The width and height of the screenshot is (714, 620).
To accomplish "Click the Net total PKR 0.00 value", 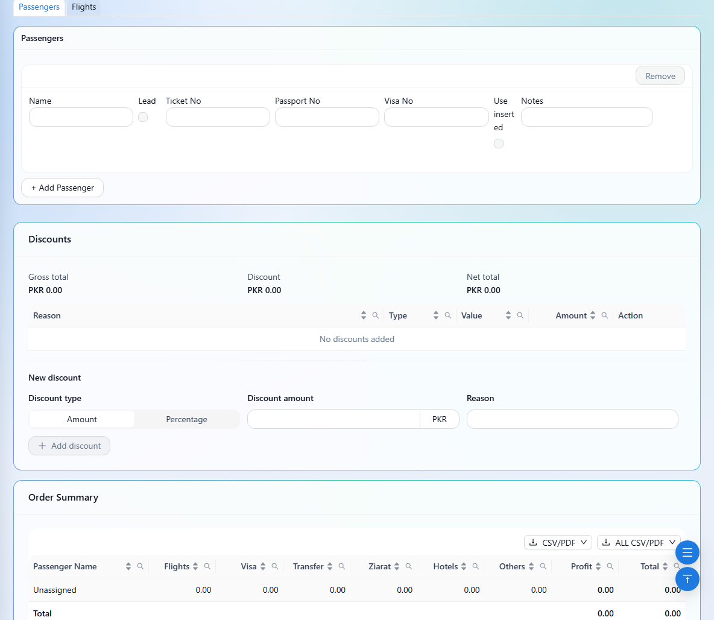I will pyautogui.click(x=483, y=290).
